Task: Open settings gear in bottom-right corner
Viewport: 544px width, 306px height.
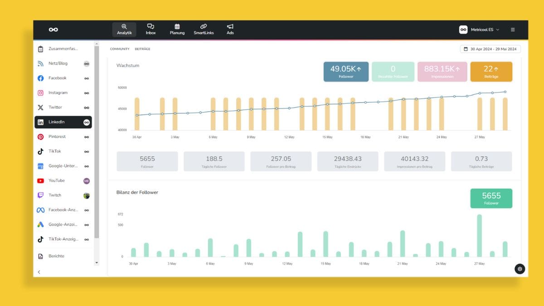Action: coord(520,269)
